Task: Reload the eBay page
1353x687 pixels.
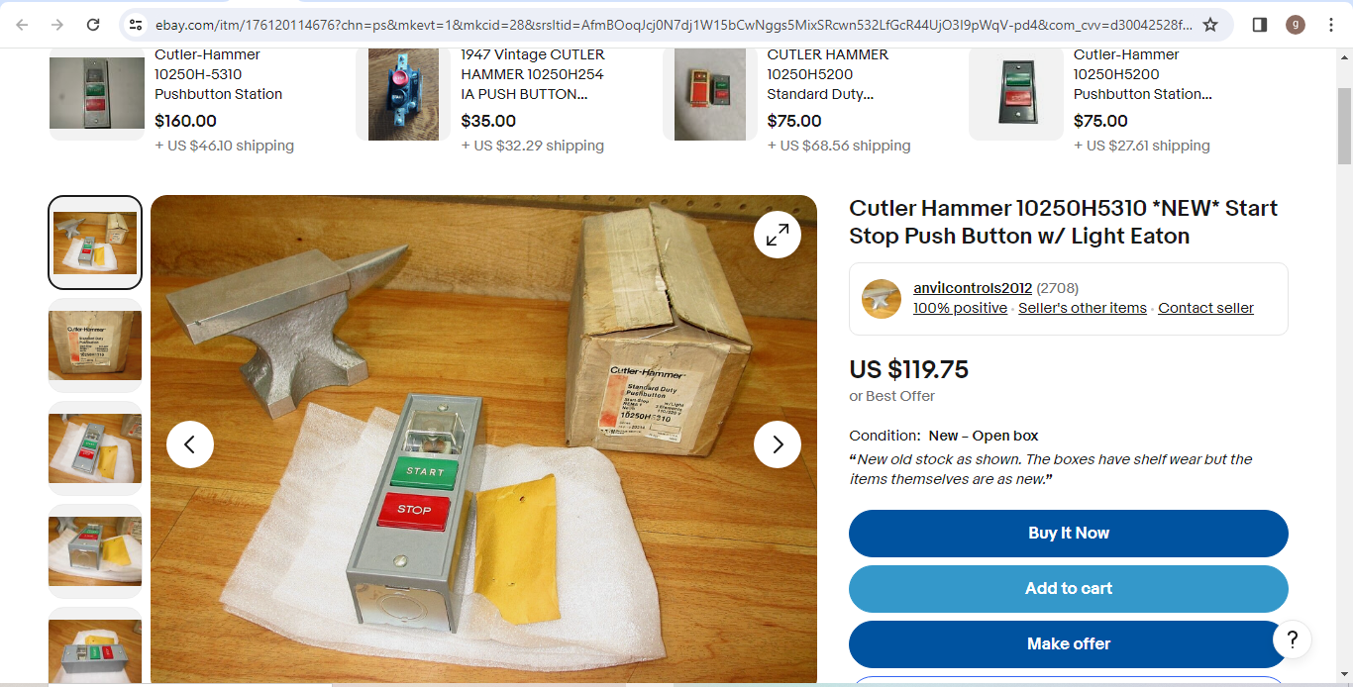Action: [x=93, y=25]
